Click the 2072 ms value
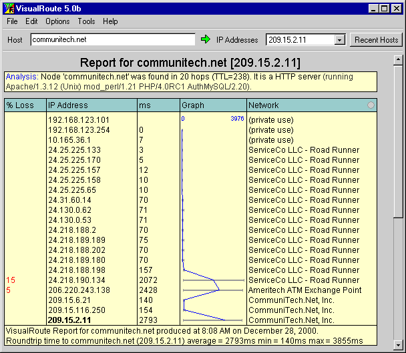 148,280
